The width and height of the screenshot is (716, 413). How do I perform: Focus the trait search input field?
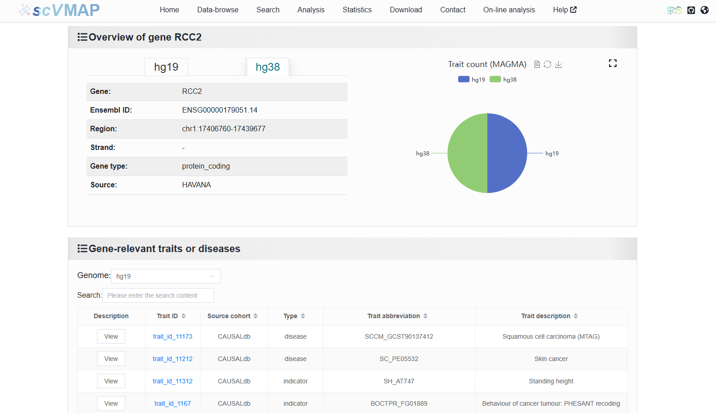point(158,295)
